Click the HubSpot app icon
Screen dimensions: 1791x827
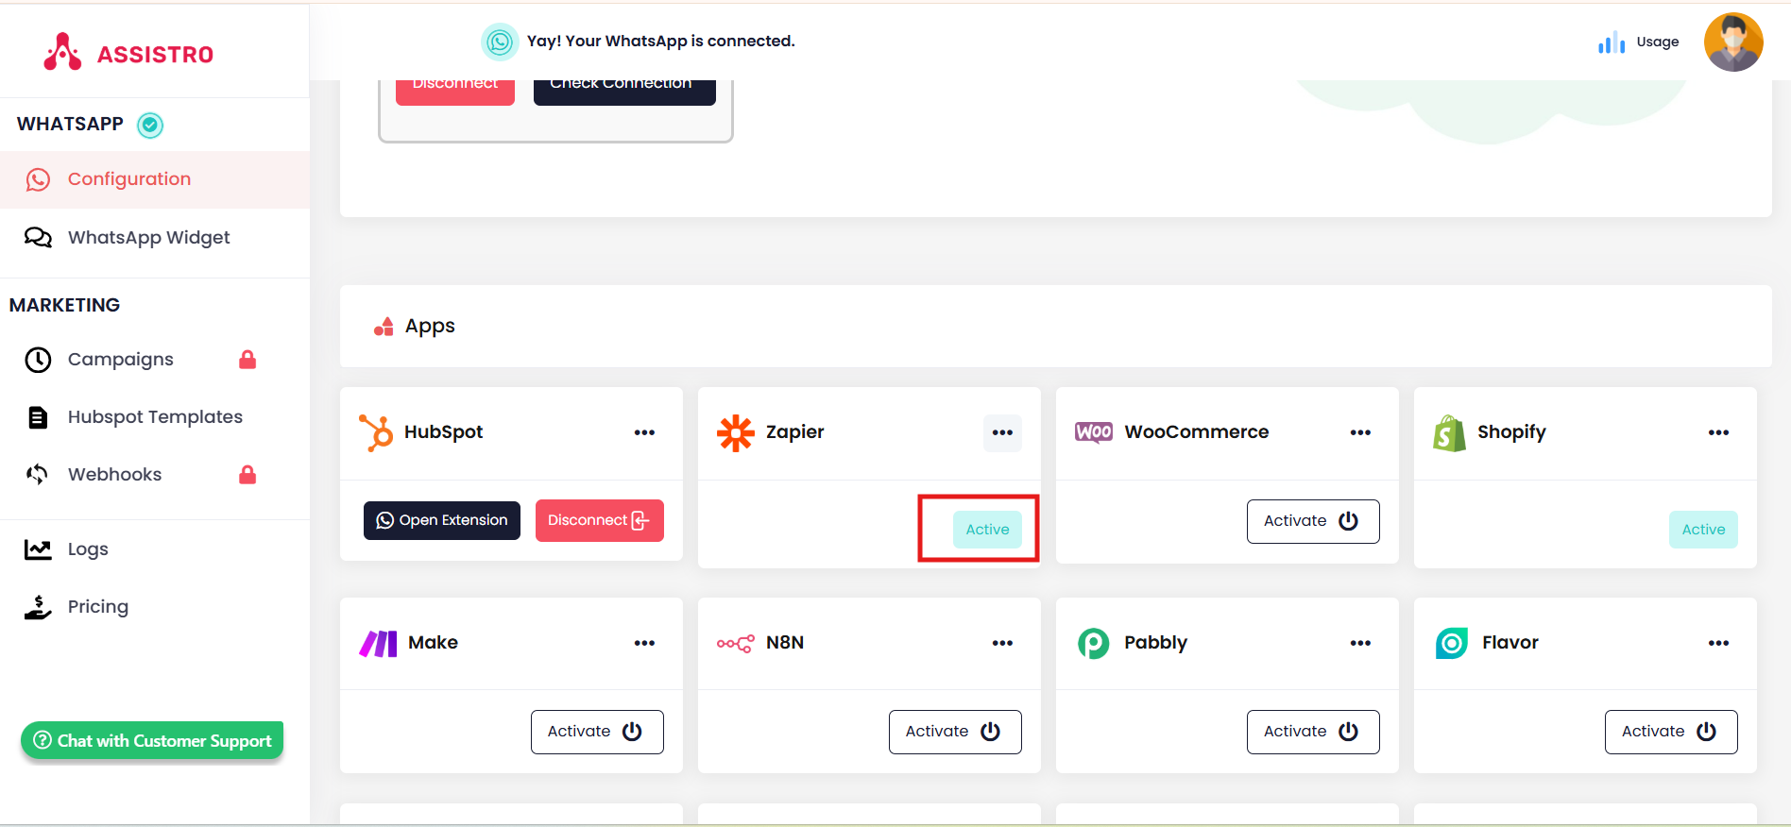pyautogui.click(x=376, y=432)
